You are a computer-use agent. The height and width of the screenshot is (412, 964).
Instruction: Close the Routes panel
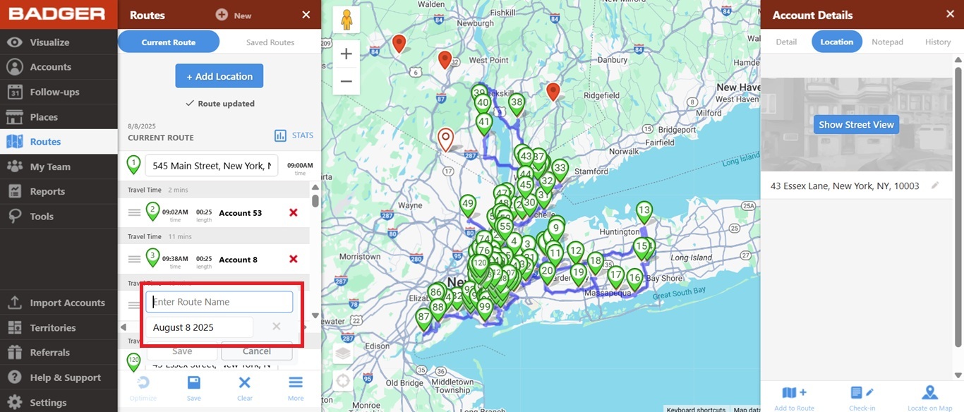[x=306, y=15]
